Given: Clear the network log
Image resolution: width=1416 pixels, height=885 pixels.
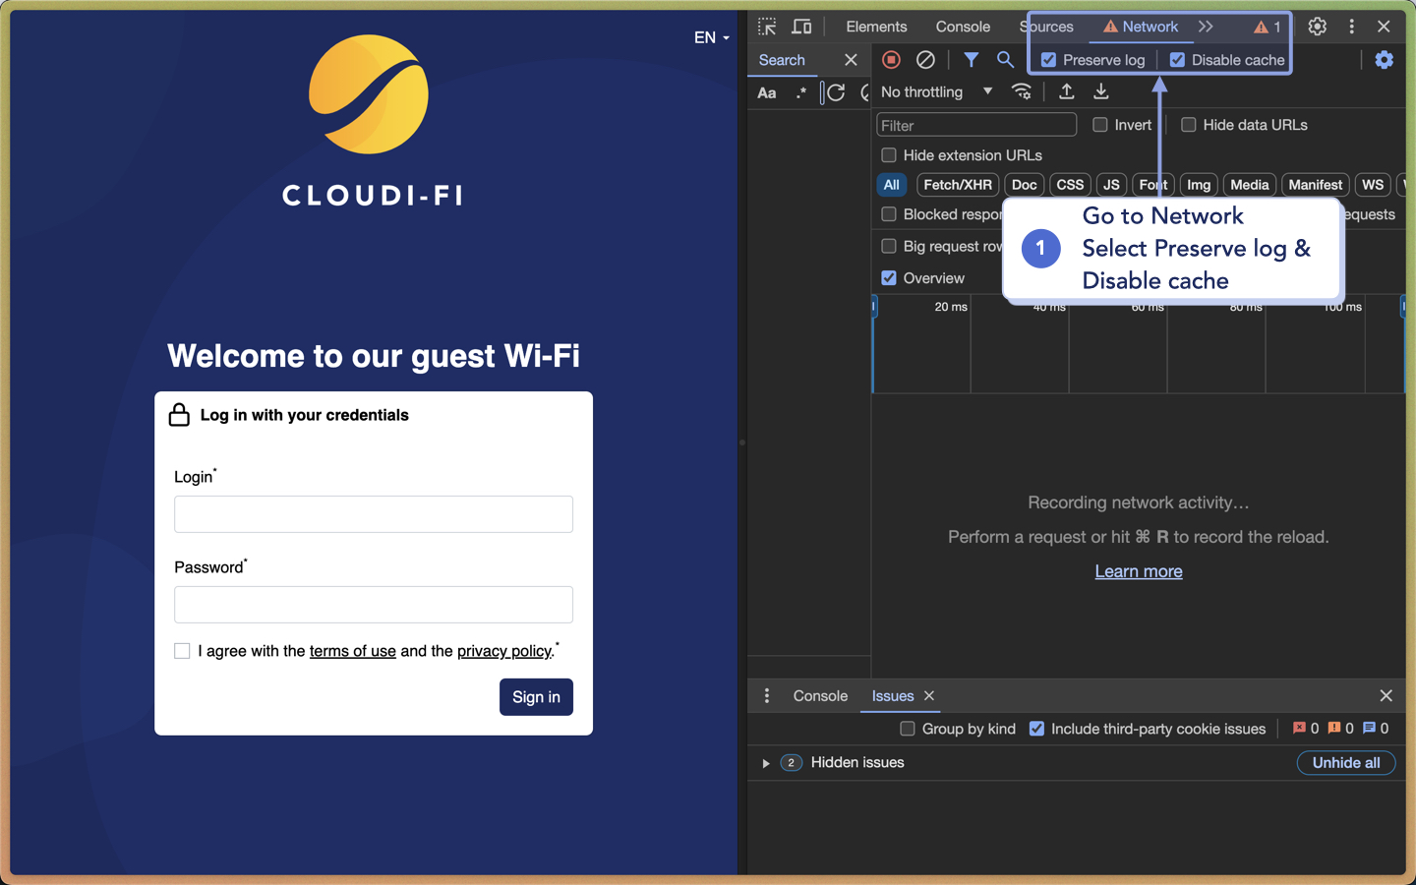Looking at the screenshot, I should (x=925, y=60).
